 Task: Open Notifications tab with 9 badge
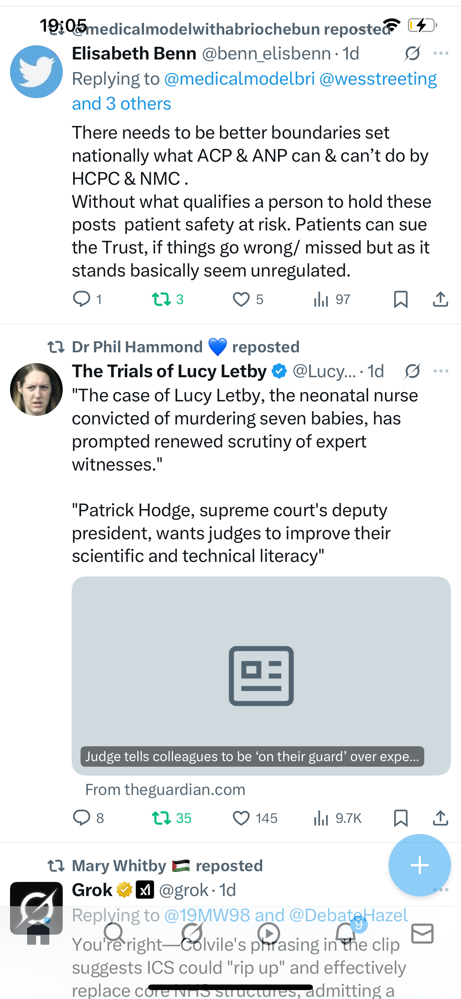(x=346, y=934)
